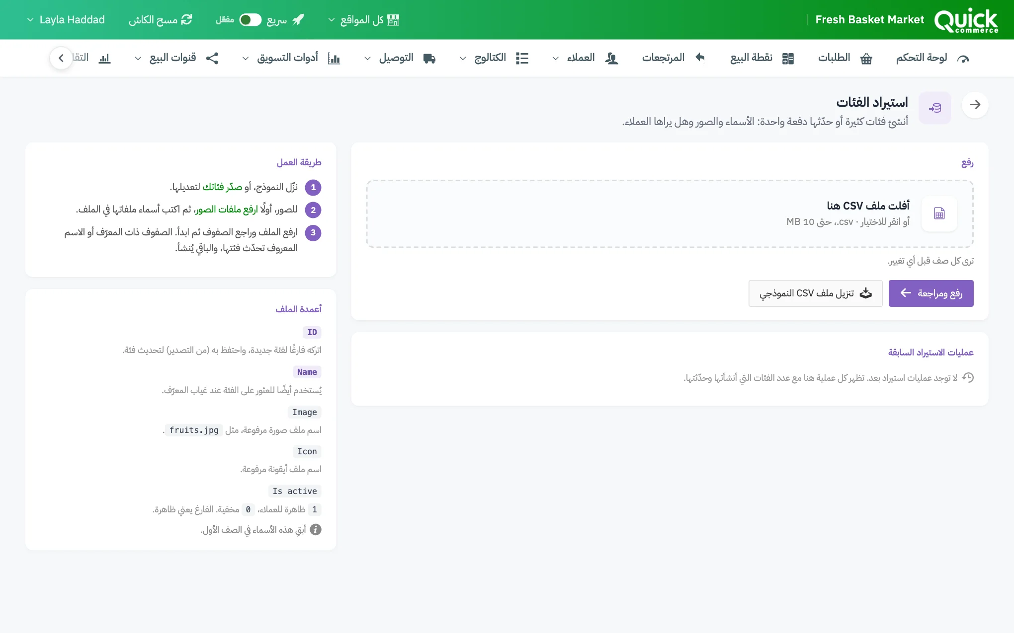Click the أدوات التسويق chart icon
The height and width of the screenshot is (633, 1014).
tap(334, 59)
